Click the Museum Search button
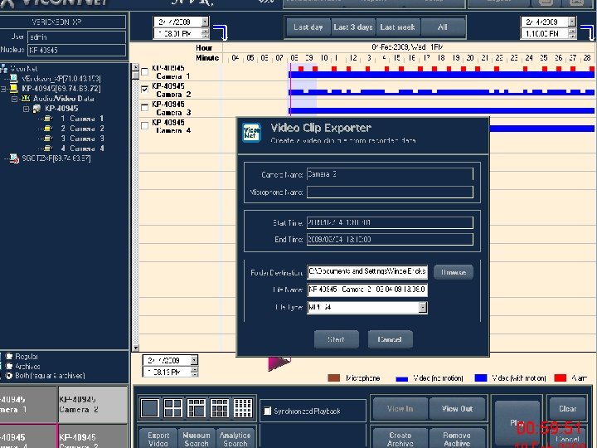This screenshot has width=597, height=448. click(197, 438)
